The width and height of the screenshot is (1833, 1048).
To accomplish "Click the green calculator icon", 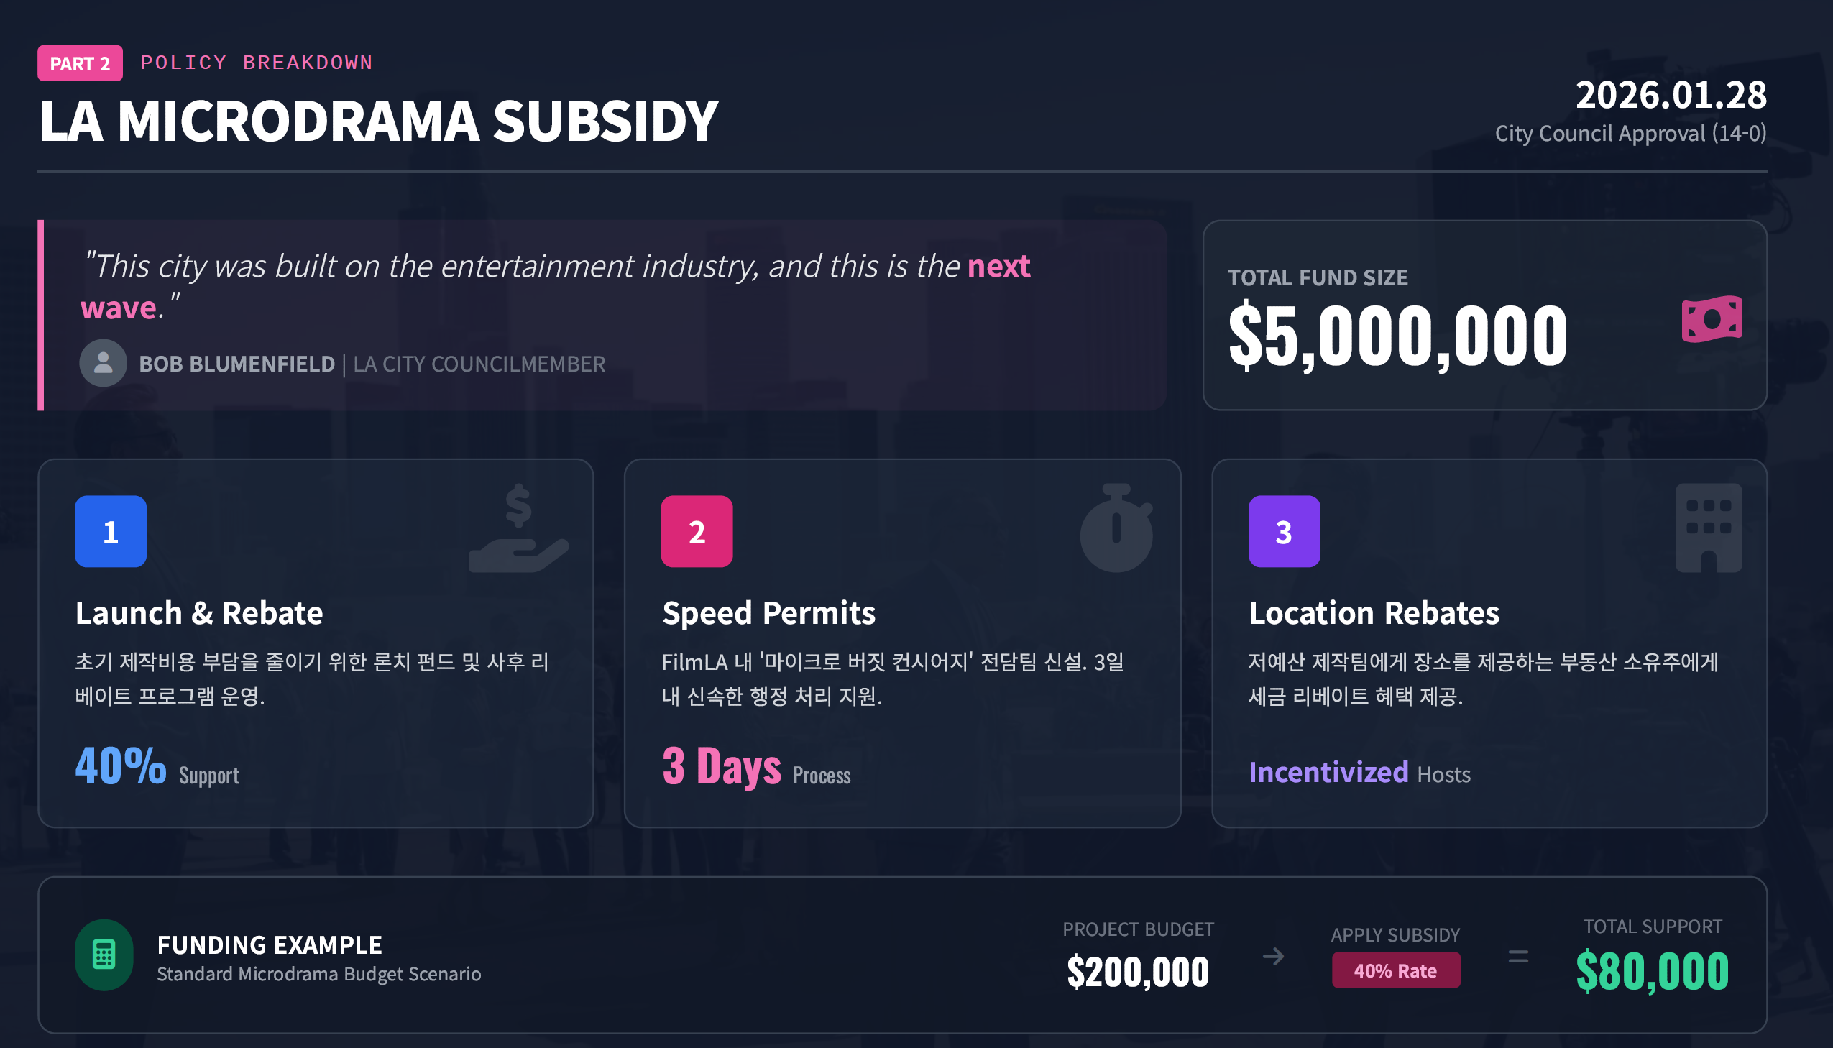I will click(x=104, y=955).
